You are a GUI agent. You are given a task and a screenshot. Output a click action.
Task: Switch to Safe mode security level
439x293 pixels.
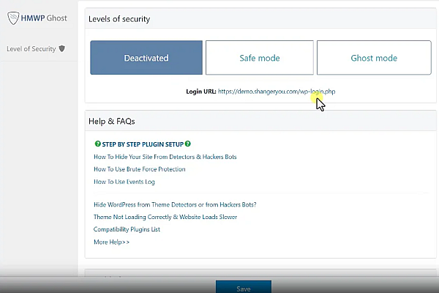(x=259, y=58)
